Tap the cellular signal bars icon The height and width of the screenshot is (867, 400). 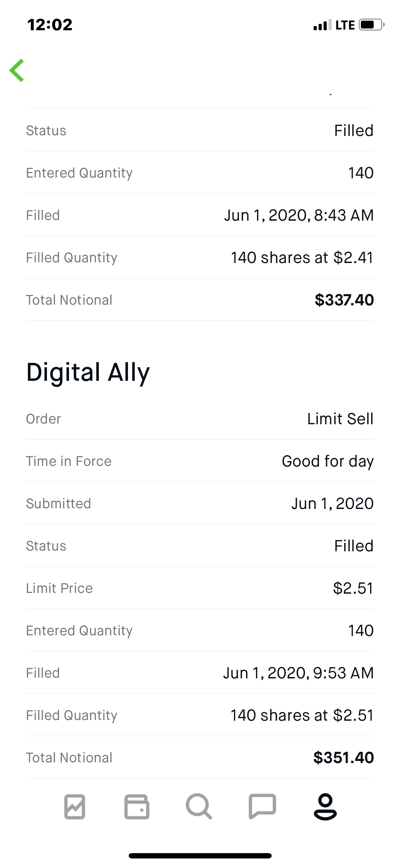(322, 25)
